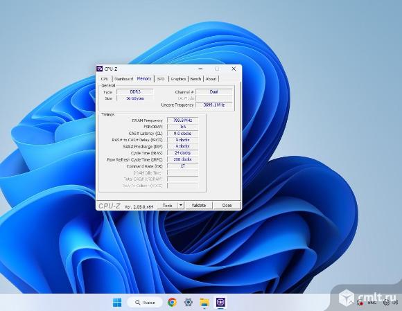
Task: Click the CPU-Z title bar app icon
Action: (100, 69)
